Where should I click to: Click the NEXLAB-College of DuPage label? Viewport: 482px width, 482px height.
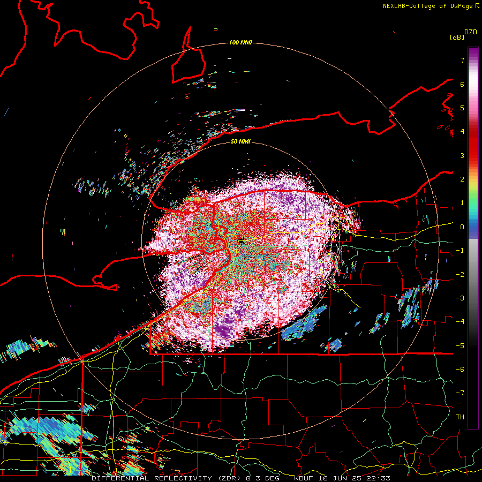tap(428, 6)
